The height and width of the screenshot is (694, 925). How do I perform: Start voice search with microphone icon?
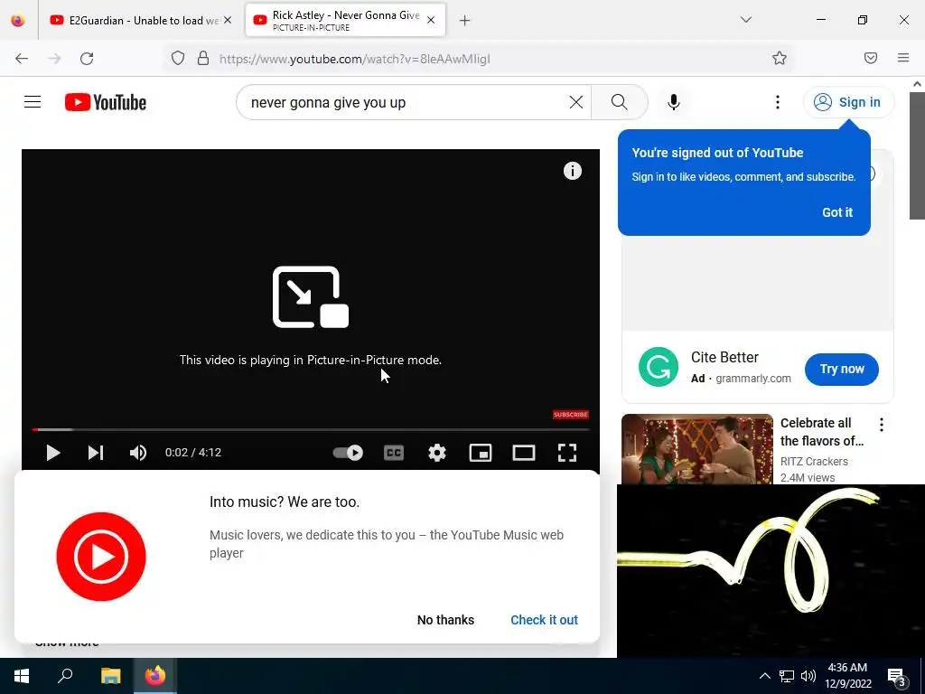point(674,102)
